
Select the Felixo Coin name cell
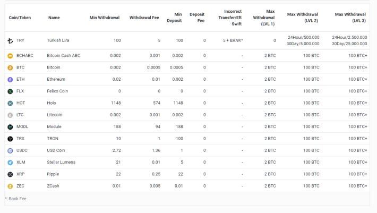(57, 91)
